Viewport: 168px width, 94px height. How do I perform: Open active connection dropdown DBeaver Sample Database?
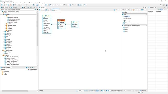pyautogui.click(x=59, y=5)
